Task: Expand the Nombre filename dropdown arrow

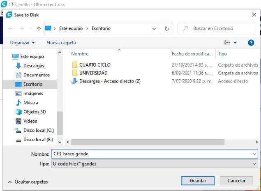Action: [x=254, y=154]
